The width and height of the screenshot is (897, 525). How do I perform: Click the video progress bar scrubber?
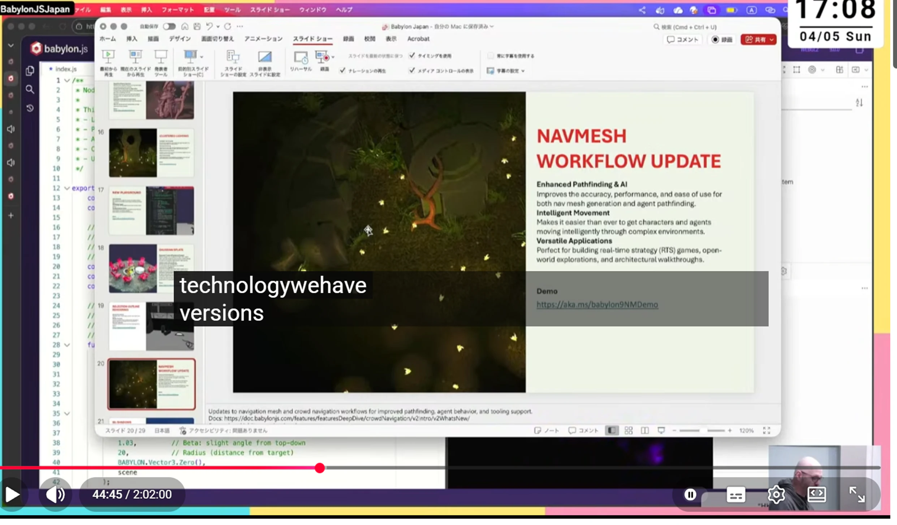(320, 468)
